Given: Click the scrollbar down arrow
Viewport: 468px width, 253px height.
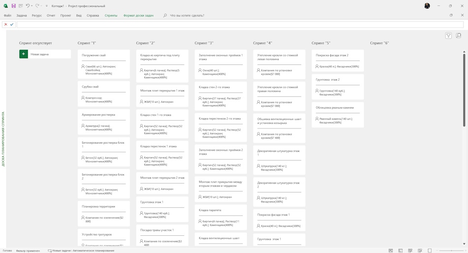Looking at the screenshot, I should coord(464,244).
